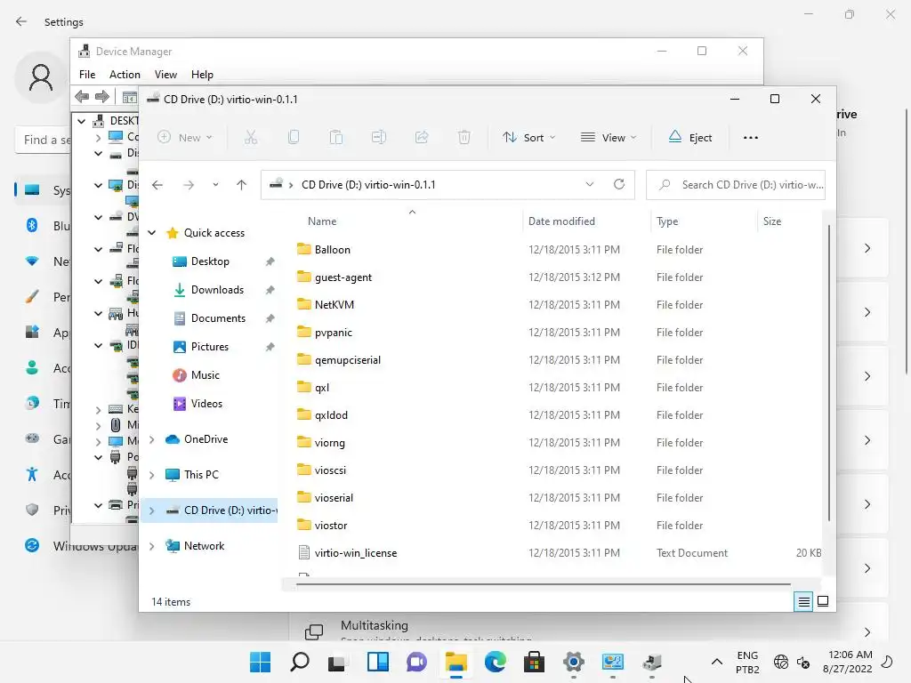The height and width of the screenshot is (683, 911).
Task: Switch to details view layout icon
Action: (803, 602)
